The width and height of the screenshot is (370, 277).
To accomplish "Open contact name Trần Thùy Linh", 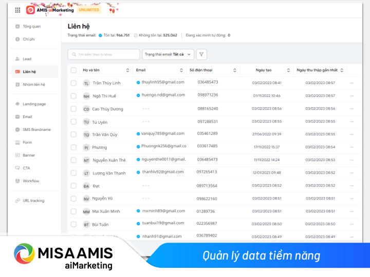I will click(x=106, y=83).
